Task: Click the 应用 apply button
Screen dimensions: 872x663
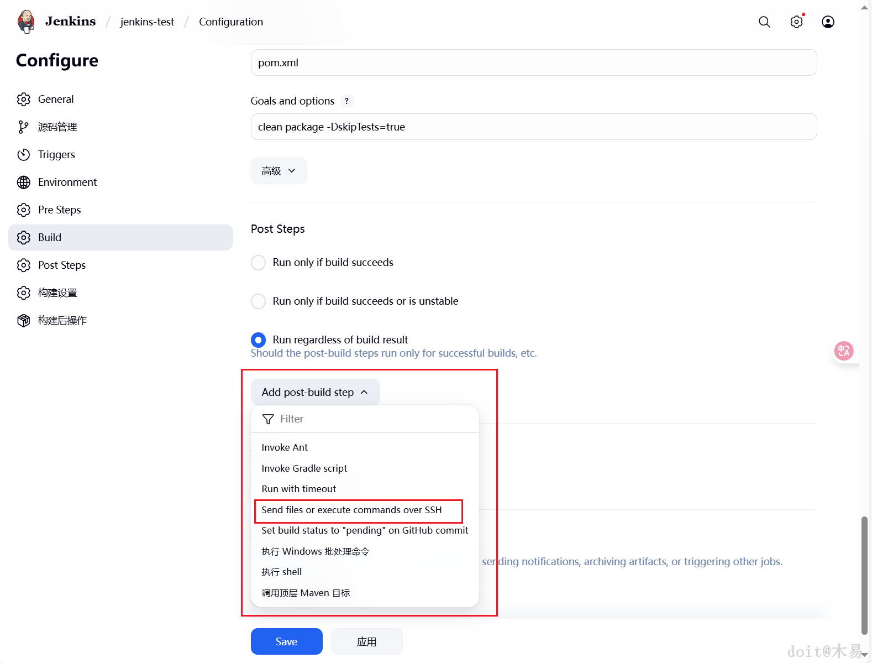Action: (x=366, y=641)
